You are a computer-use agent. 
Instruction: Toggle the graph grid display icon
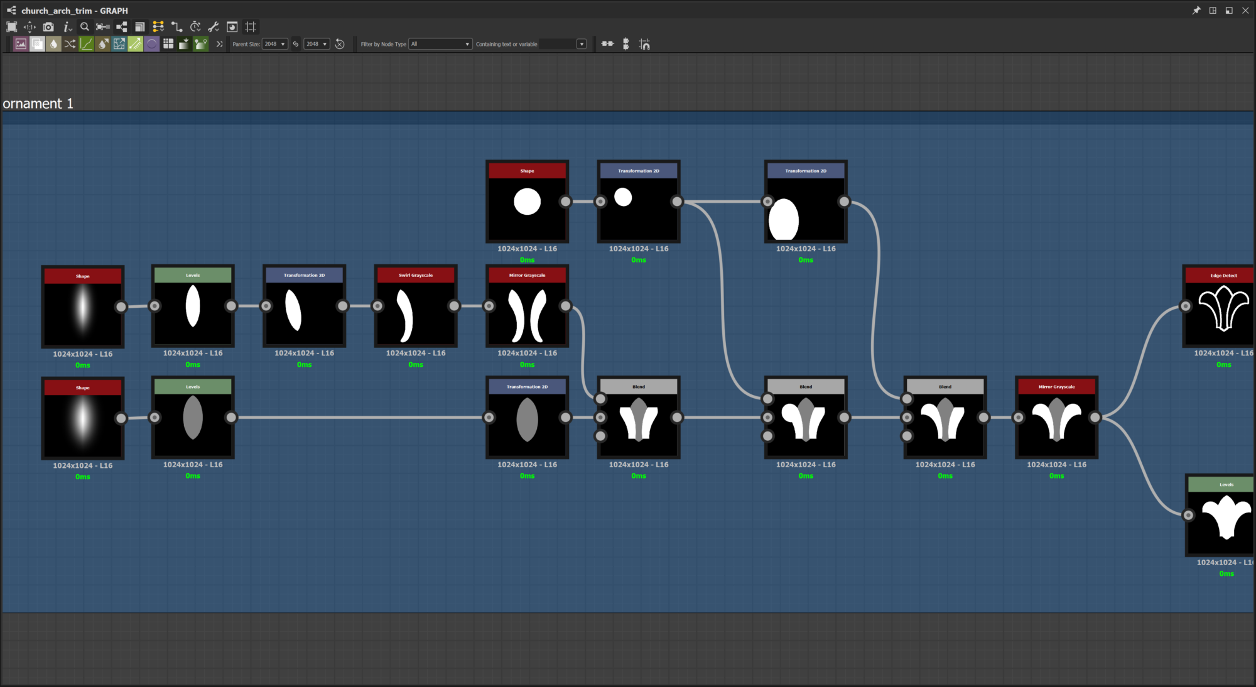coord(251,27)
